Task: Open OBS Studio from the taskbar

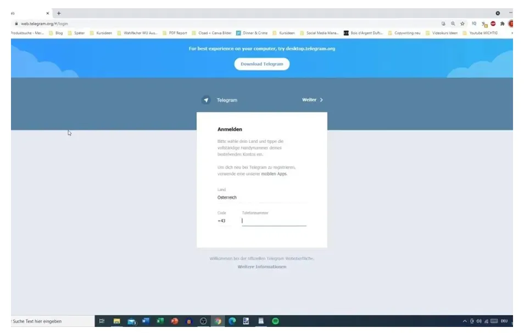Action: coord(203,321)
